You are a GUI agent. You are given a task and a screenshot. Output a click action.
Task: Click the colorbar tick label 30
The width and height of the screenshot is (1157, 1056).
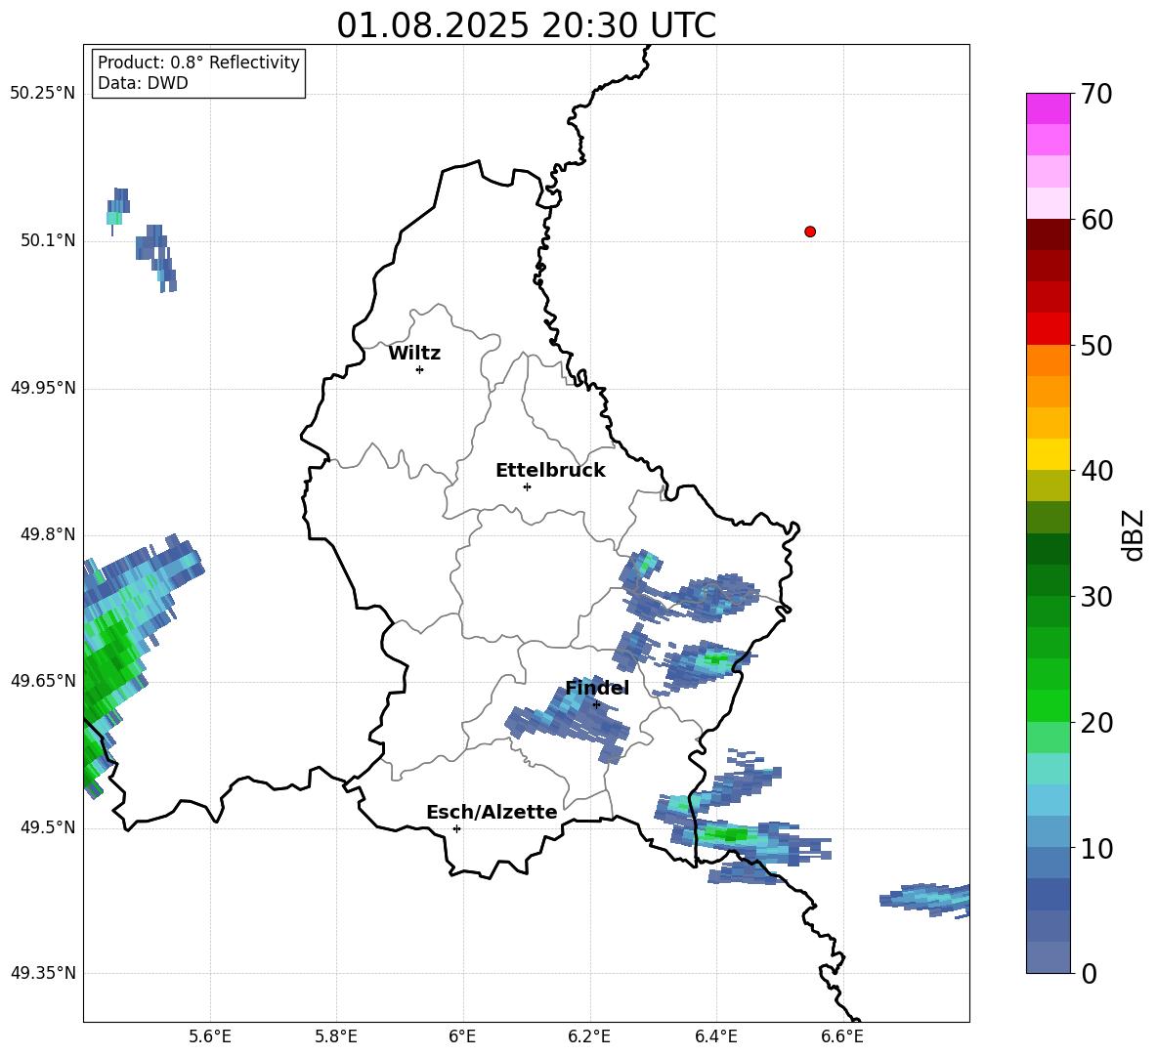point(1096,597)
